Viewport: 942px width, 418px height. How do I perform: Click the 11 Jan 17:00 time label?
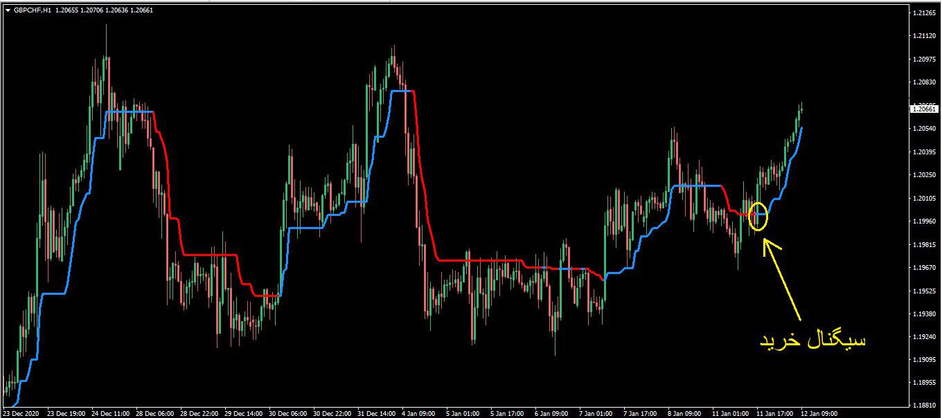tap(774, 414)
